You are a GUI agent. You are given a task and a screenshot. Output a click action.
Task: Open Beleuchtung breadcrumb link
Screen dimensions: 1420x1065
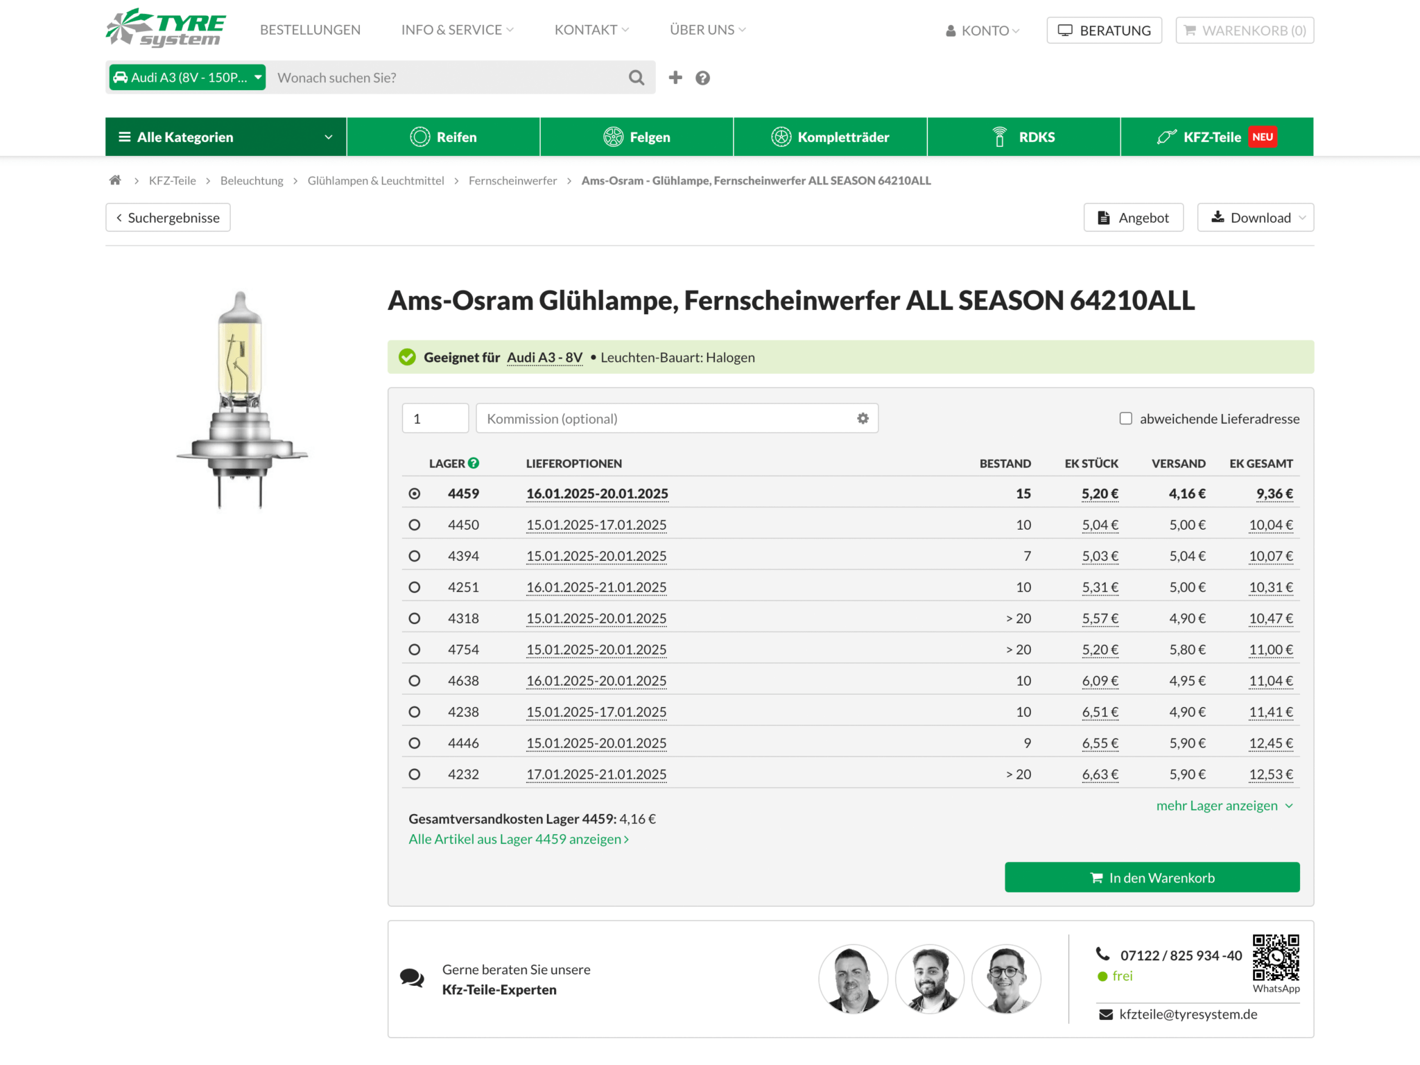click(252, 180)
